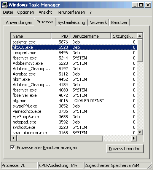Sort by Benutzername column header
The width and height of the screenshot is (153, 170).
tap(91, 36)
